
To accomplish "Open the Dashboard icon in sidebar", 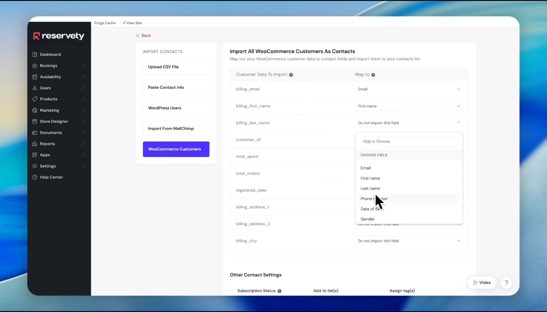I will point(35,54).
